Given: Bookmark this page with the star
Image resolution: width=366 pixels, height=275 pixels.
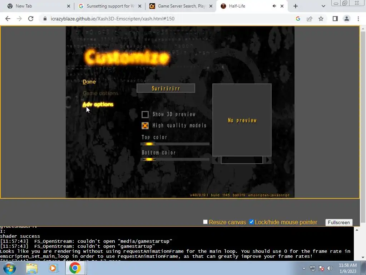Looking at the screenshot, I should (x=321, y=19).
